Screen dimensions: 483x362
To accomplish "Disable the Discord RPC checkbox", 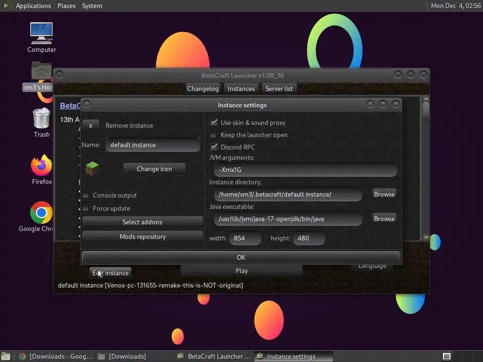I will pyautogui.click(x=214, y=147).
